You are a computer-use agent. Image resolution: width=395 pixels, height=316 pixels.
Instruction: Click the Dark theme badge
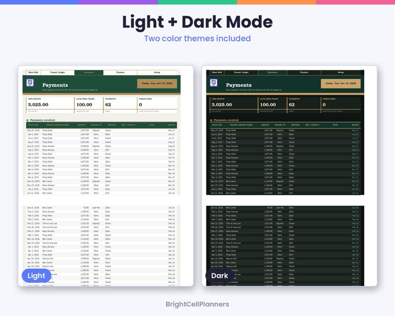point(220,276)
